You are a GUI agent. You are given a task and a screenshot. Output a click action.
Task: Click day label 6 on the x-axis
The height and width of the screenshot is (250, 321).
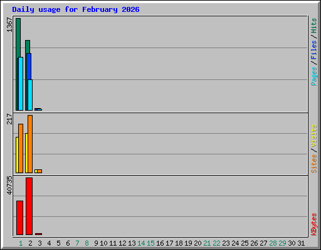click(68, 243)
